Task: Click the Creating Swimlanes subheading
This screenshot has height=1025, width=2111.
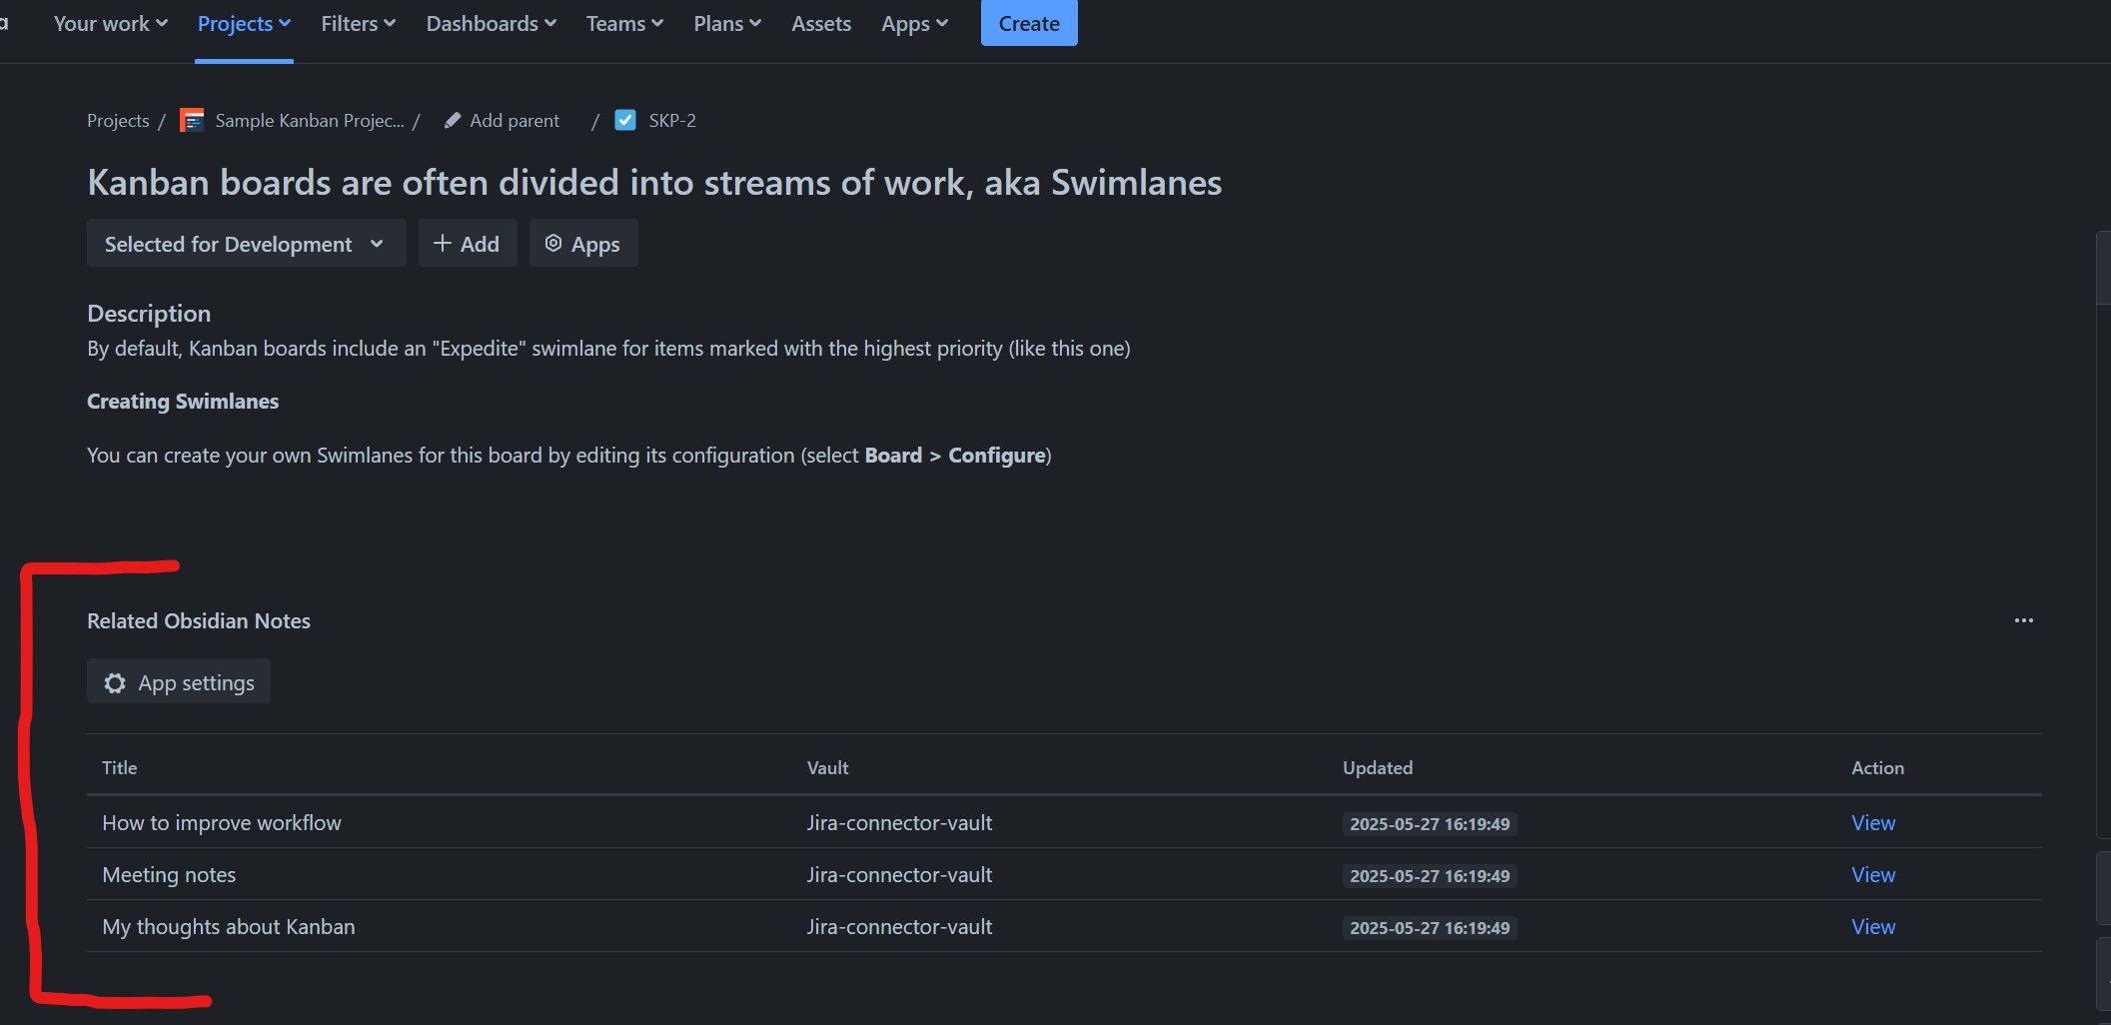Action: point(183,402)
